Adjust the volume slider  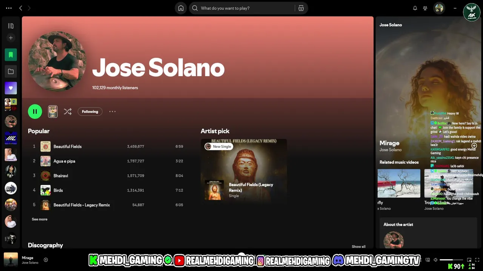coord(451,260)
